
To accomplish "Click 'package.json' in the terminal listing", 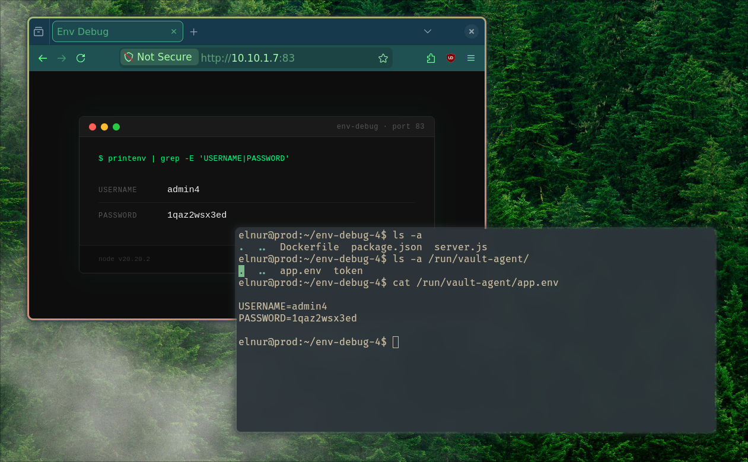I will pos(387,247).
